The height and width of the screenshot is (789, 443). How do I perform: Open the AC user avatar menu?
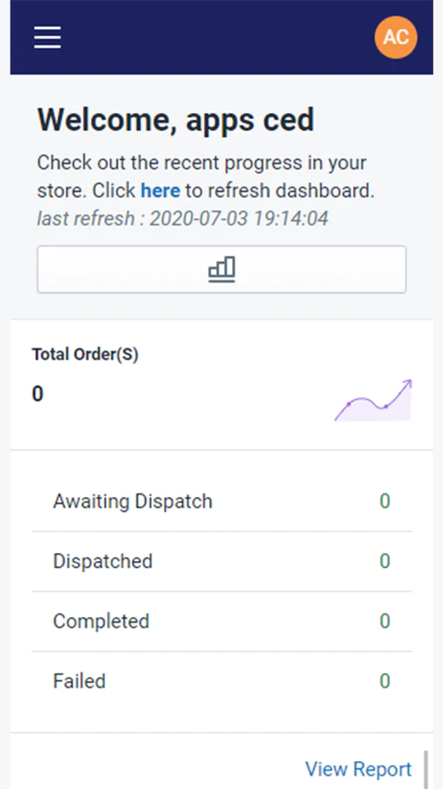click(396, 37)
